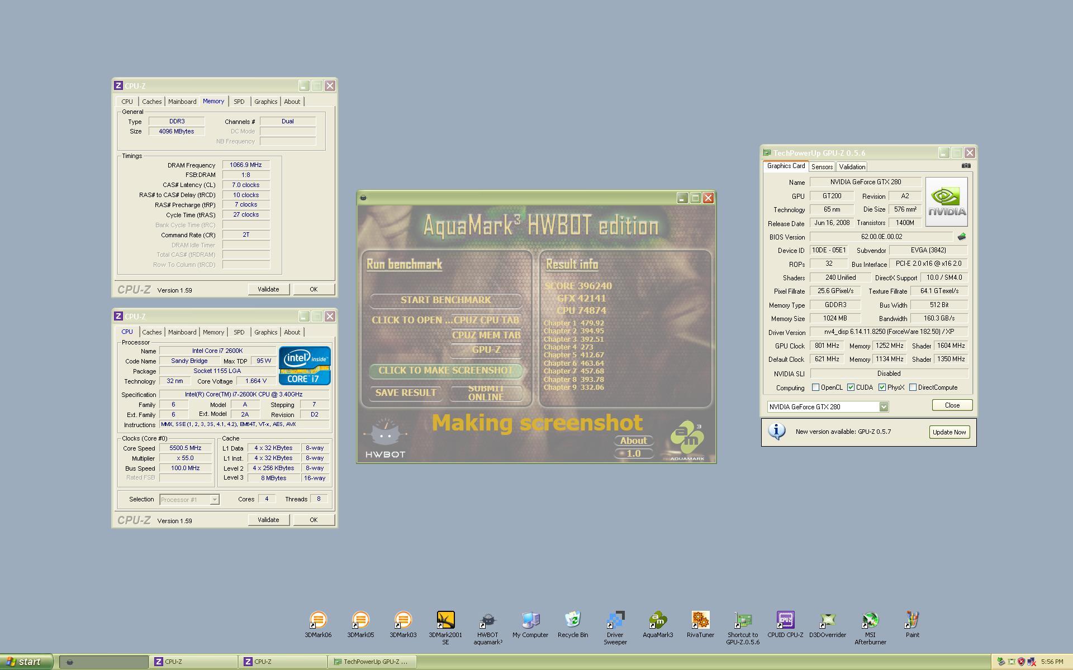1073x670 pixels.
Task: Toggle the CUDA checkbox
Action: point(851,387)
